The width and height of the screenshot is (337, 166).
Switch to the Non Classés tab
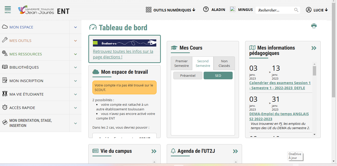pos(224,63)
